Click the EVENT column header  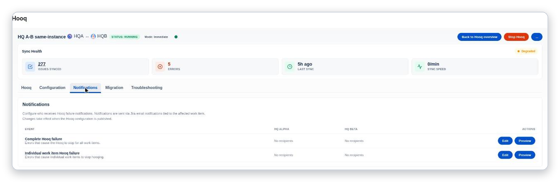click(30, 129)
